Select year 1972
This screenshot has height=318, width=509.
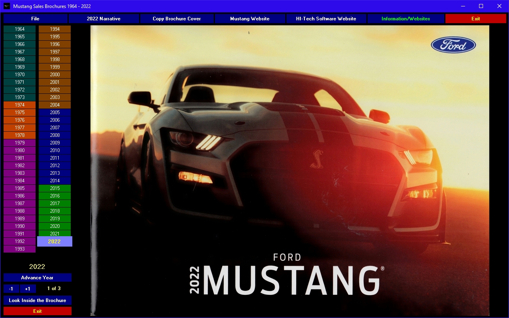(20, 90)
